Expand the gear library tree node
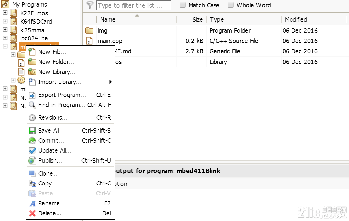Image resolution: width=349 pixels, height=221 pixels. [13, 80]
